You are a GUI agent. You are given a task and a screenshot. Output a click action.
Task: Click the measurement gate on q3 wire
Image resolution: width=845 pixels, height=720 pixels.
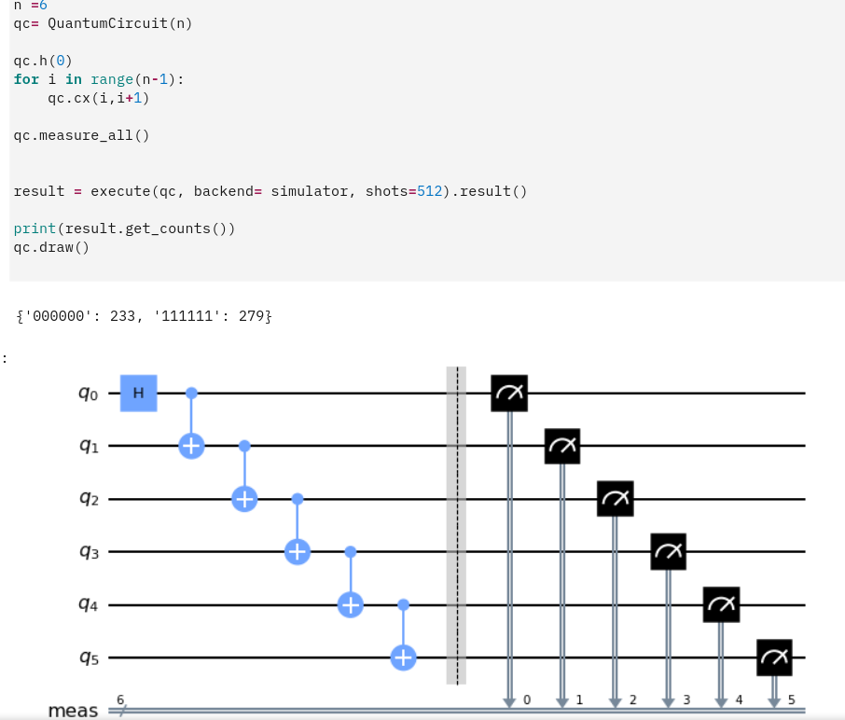(x=668, y=551)
